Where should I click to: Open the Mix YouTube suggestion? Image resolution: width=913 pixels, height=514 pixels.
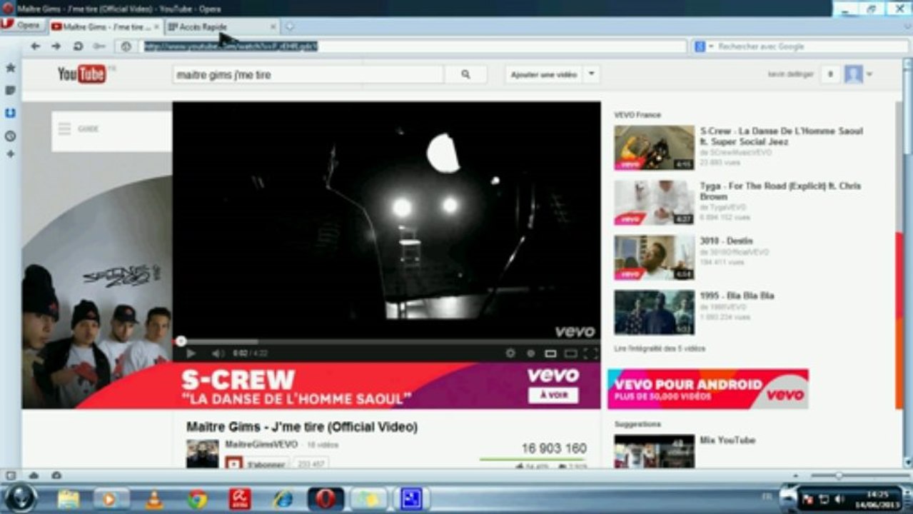(x=727, y=440)
